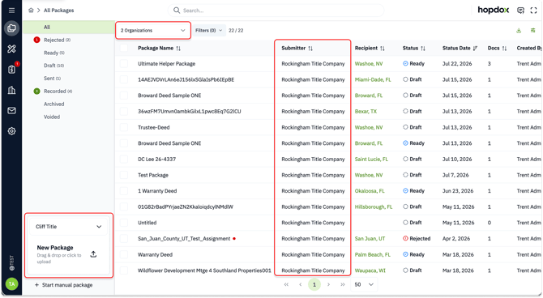Click the Hillsborough, FL recipient
Screen dimensions: 543x298
[374, 207]
